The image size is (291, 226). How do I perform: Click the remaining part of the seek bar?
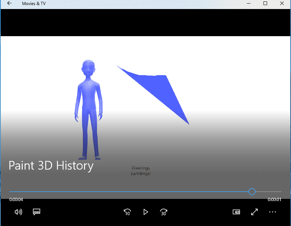coord(269,192)
